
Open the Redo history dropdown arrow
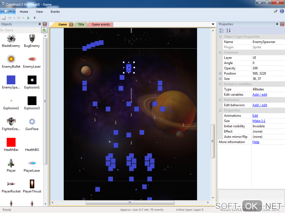click(x=23, y=18)
